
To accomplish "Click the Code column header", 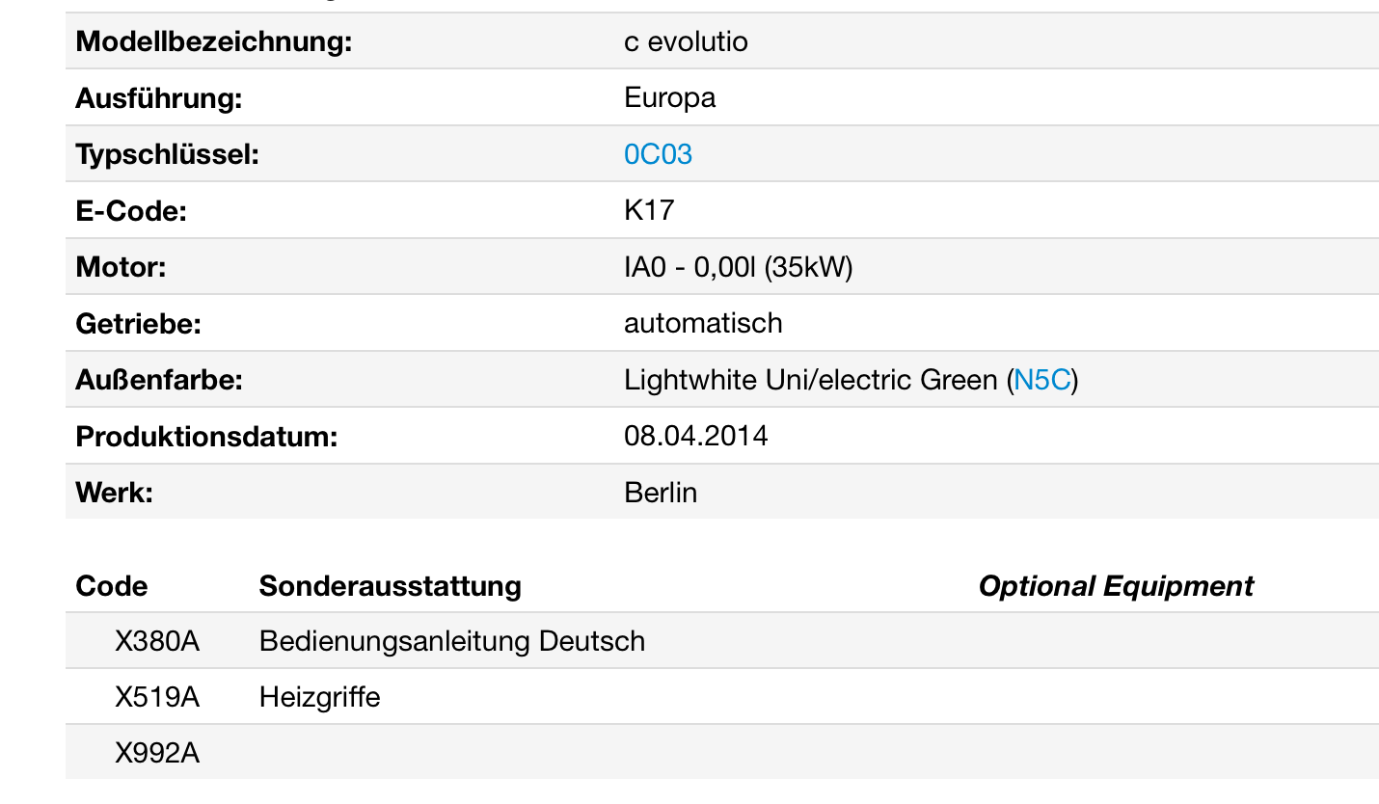I will pos(112,586).
